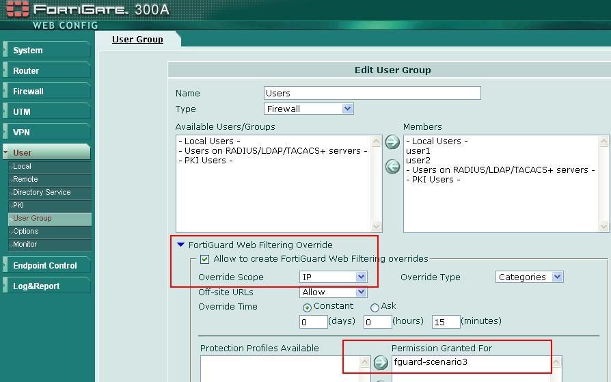
Task: Click the Name input field containing Users
Action: click(x=372, y=93)
